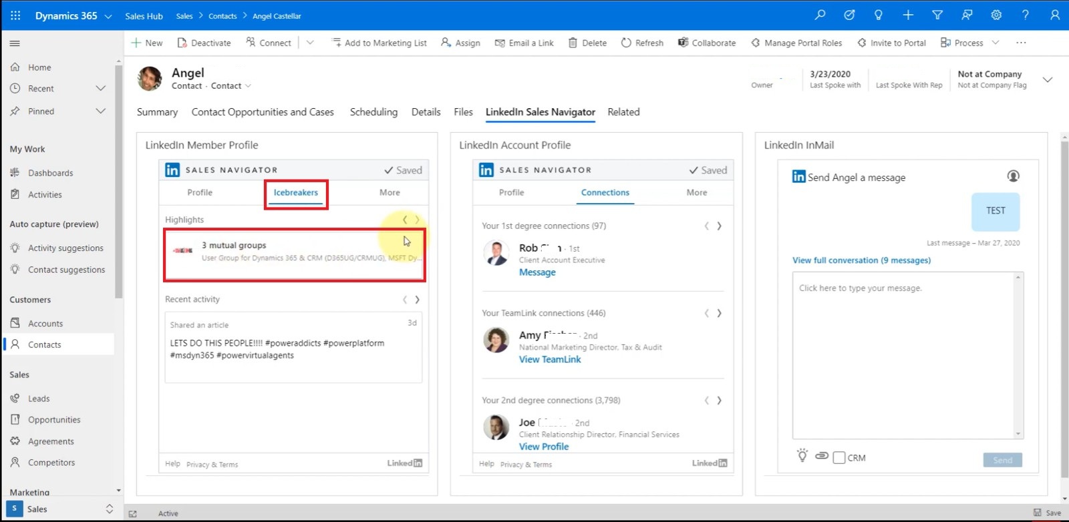The height and width of the screenshot is (522, 1069).
Task: Open the Dynamics 365 app launcher grid
Action: 15,15
